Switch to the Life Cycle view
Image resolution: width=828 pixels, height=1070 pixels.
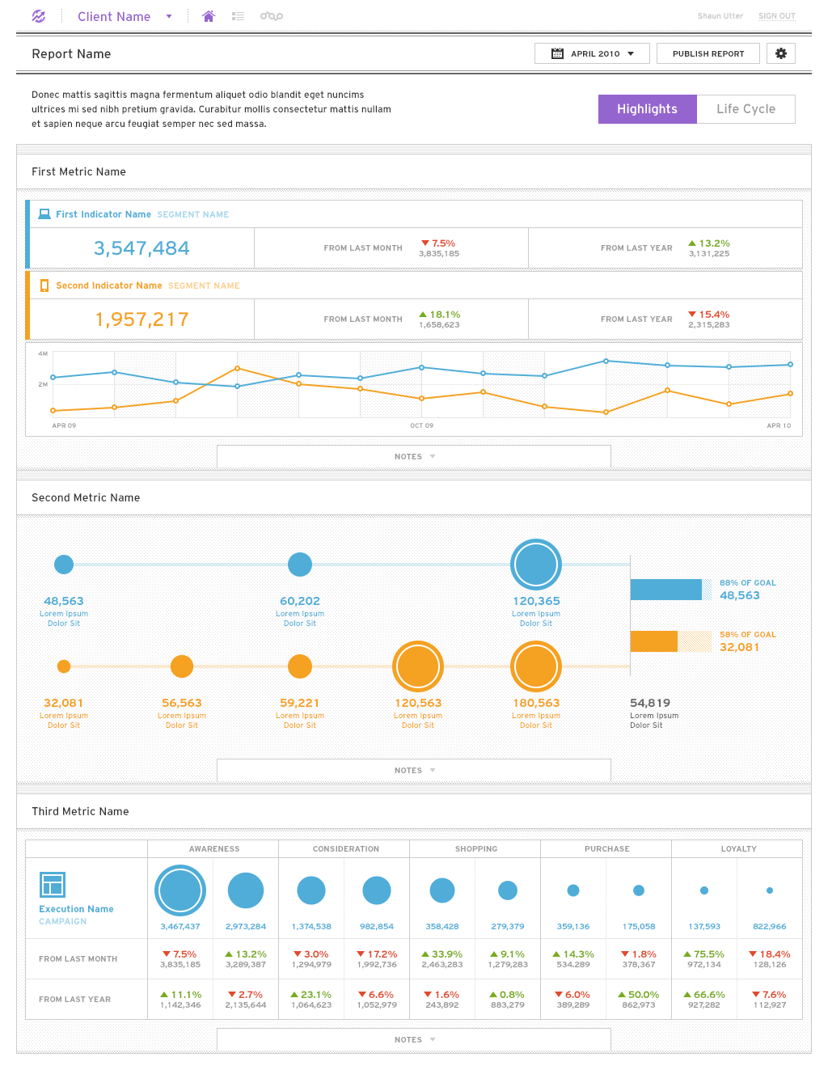click(x=746, y=109)
